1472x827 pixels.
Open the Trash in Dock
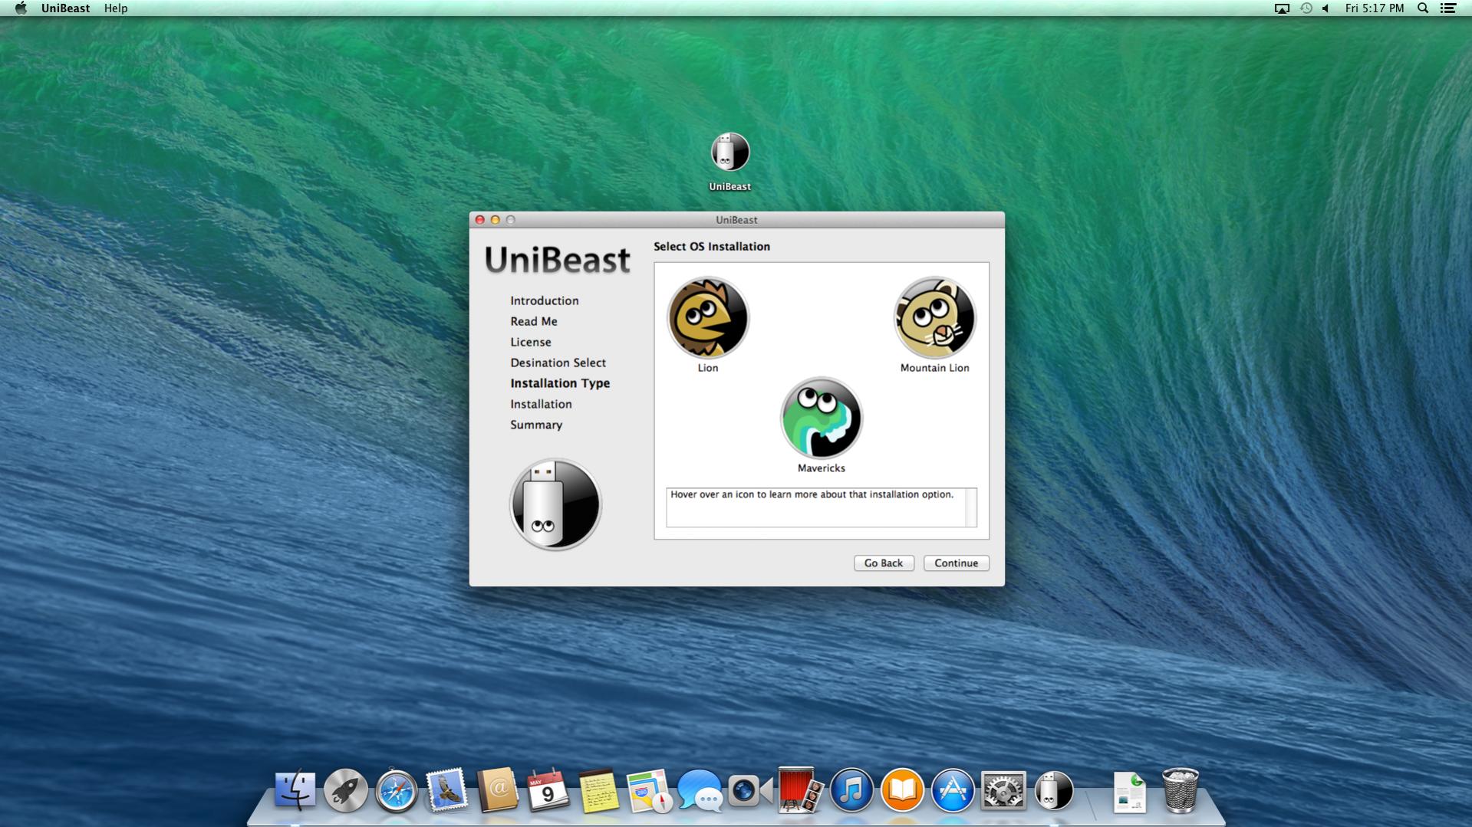pyautogui.click(x=1180, y=790)
